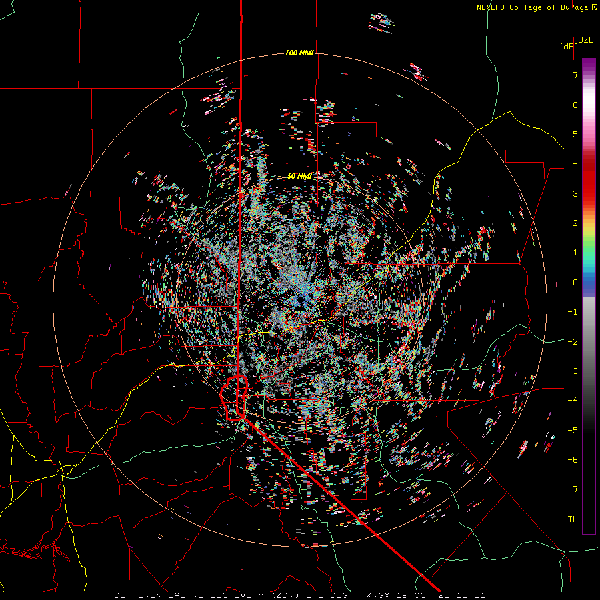Select the -7 dB tick label
Screen dimensions: 600x600
tap(573, 489)
